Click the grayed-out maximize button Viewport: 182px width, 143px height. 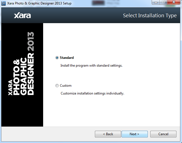pos(163,2)
